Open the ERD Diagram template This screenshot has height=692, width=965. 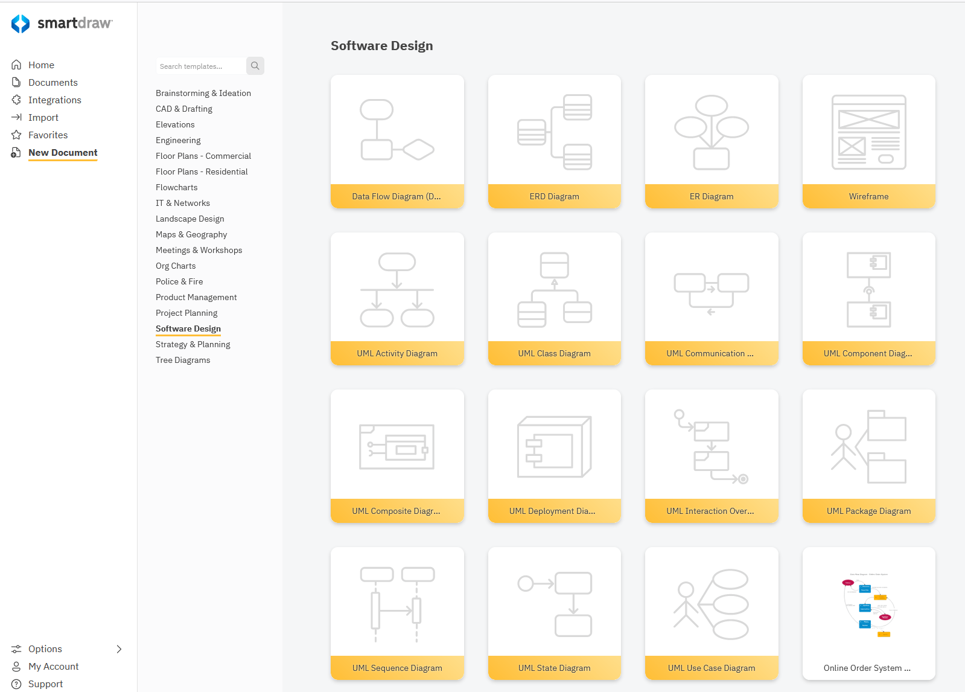click(555, 142)
